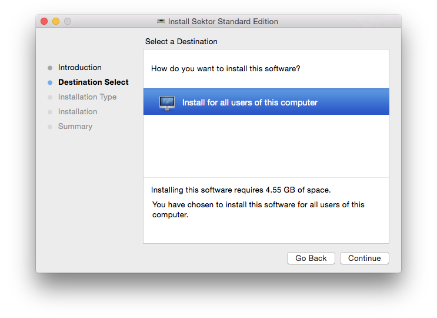Close the installer window with red button
Image resolution: width=437 pixels, height=318 pixels.
click(x=44, y=21)
